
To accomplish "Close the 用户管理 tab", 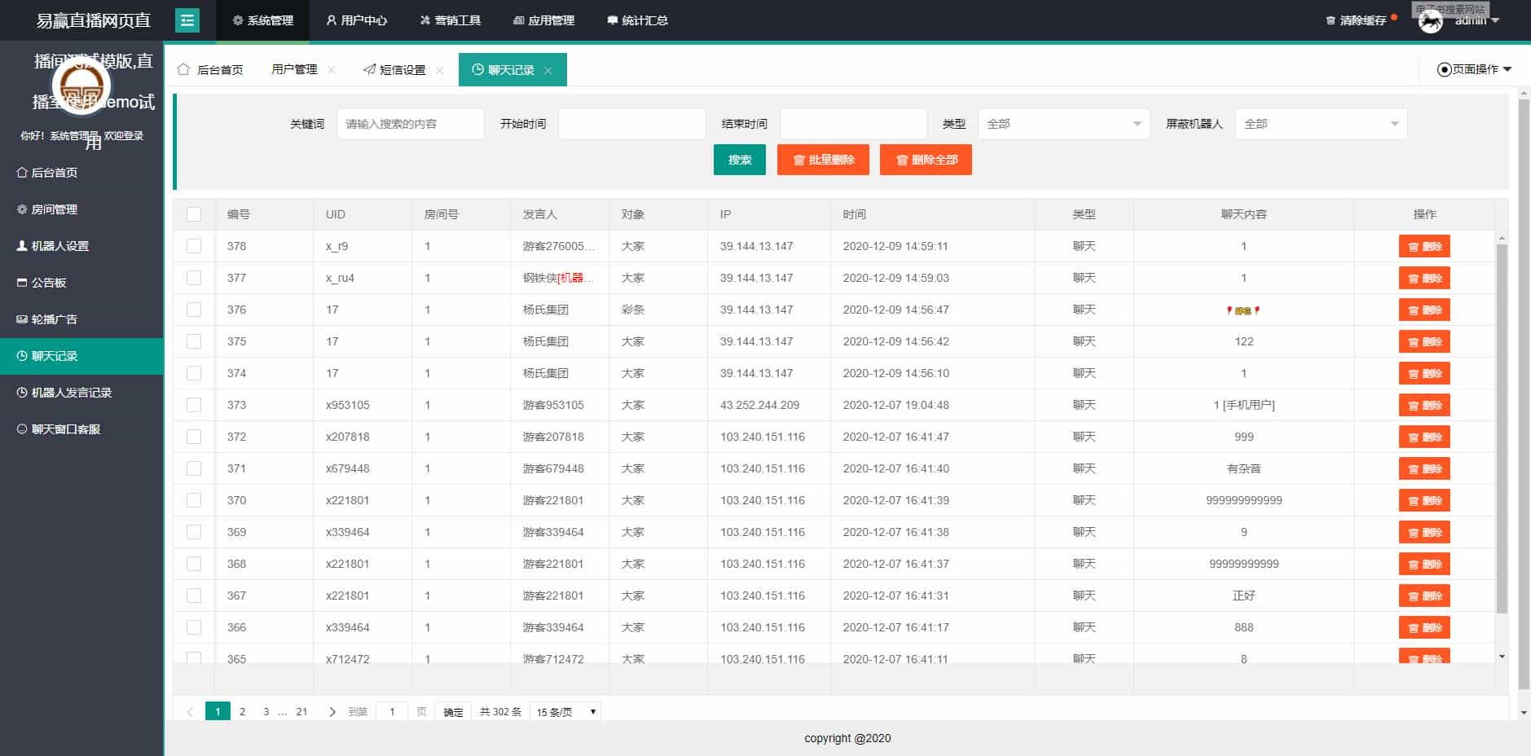I will tap(331, 70).
